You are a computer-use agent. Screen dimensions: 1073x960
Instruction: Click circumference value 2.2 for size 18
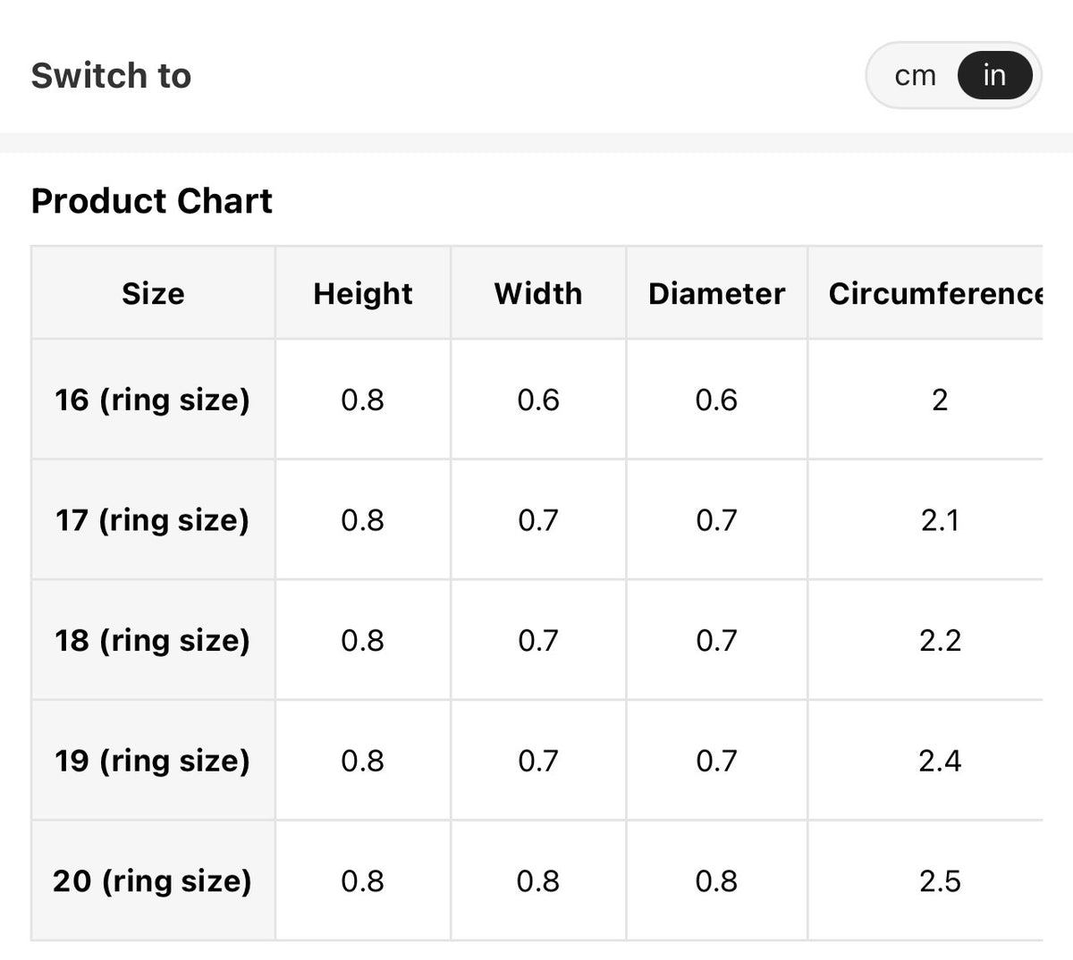click(x=940, y=640)
